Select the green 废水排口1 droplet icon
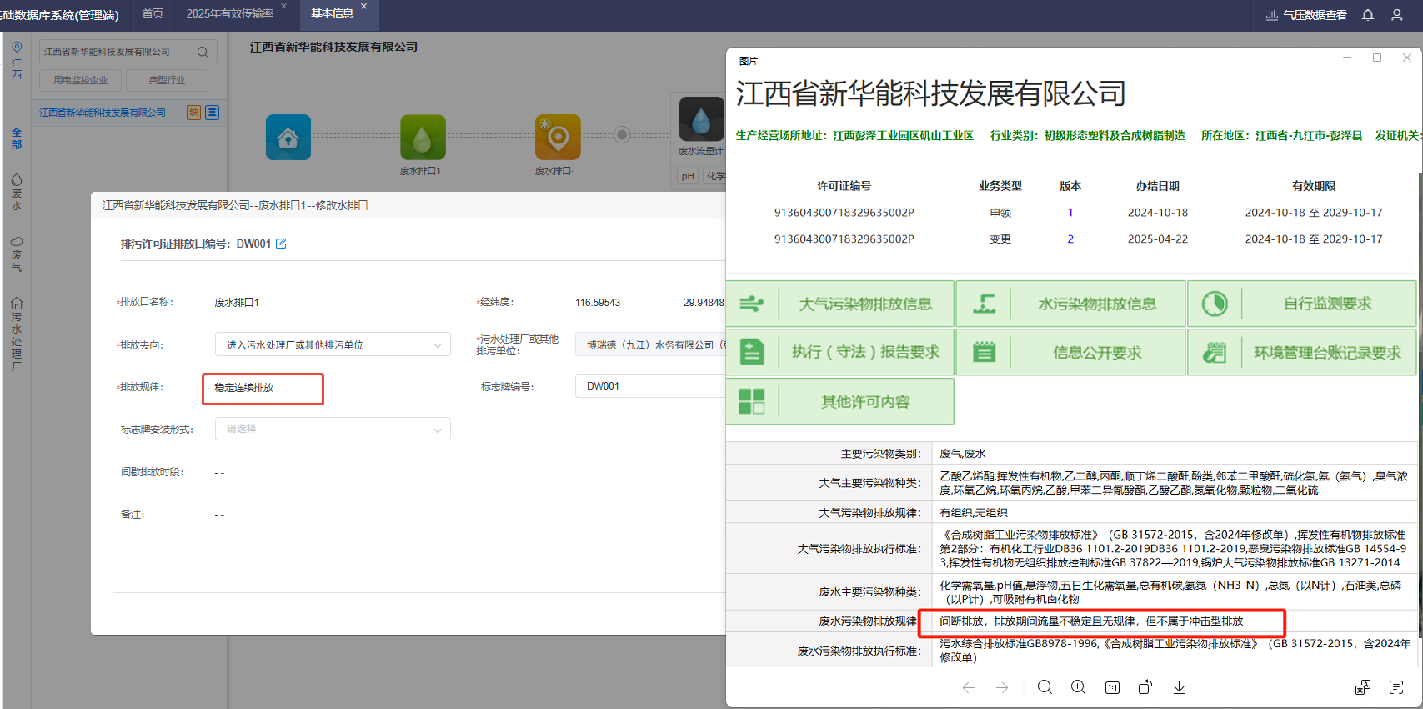This screenshot has width=1423, height=709. coord(423,137)
